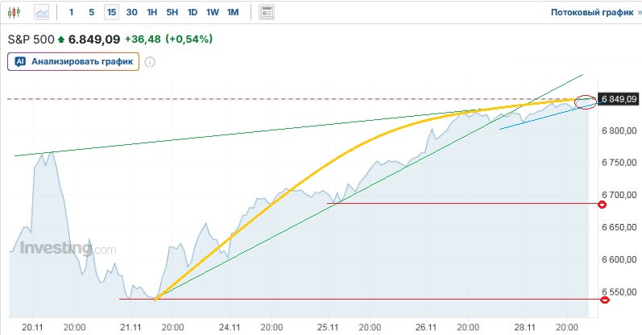Click the info icon beside Анализировать график

[x=150, y=62]
